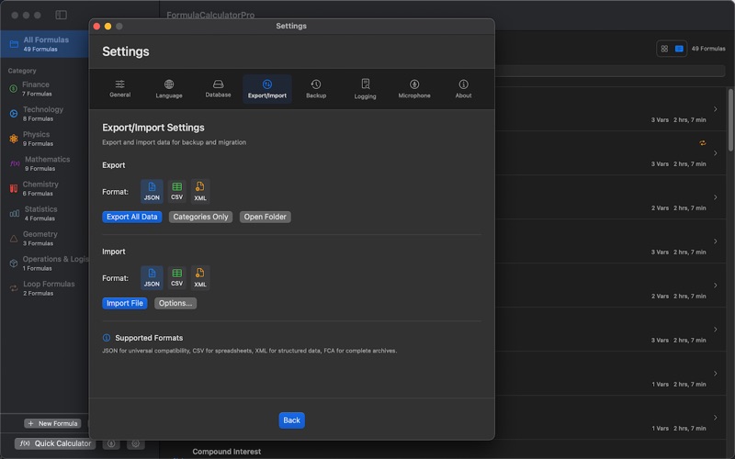Viewport: 735px width, 459px height.
Task: Click the 'Export/Import Settings' heading
Action: point(153,128)
